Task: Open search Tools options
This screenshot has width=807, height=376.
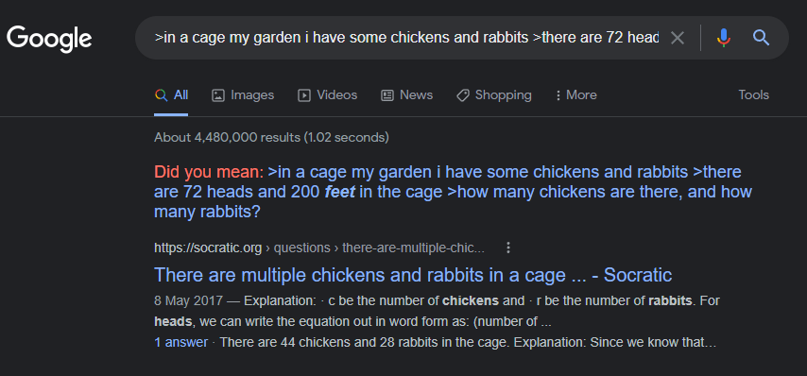Action: click(x=753, y=95)
